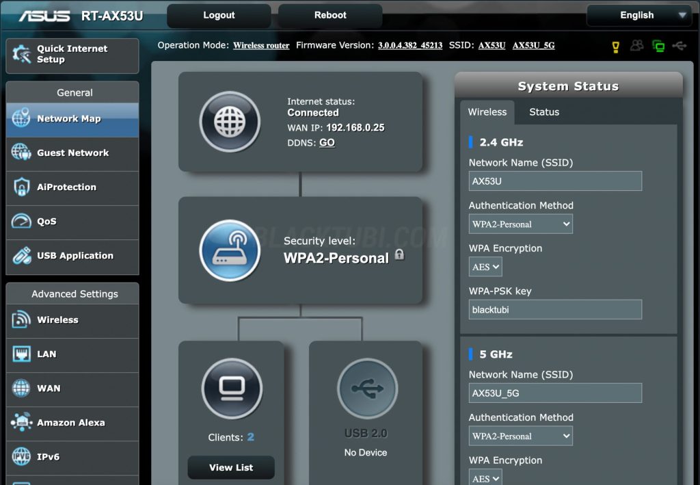Click the Quick Internet Setup wrench icon

tap(22, 54)
